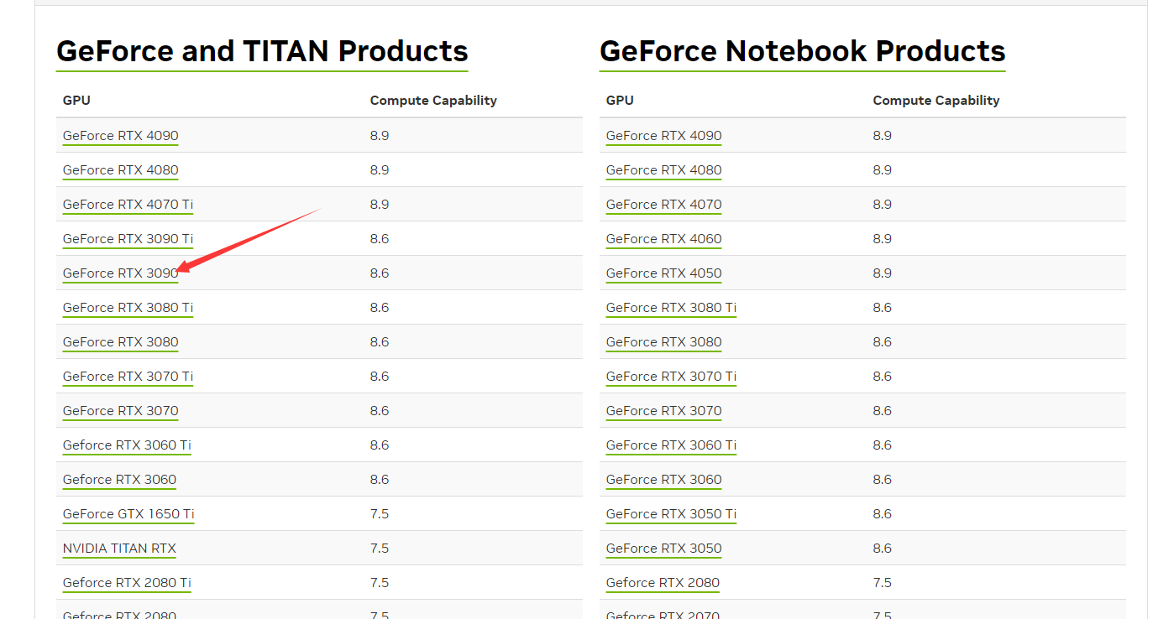Open the GeForce RTX 3090 Ti link
The image size is (1174, 619).
click(128, 239)
